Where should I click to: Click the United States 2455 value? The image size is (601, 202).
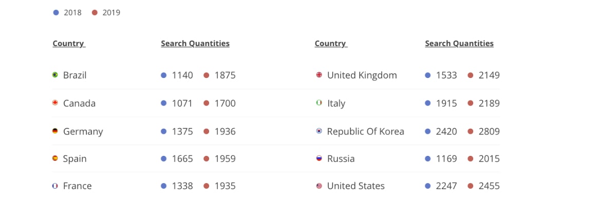click(489, 186)
